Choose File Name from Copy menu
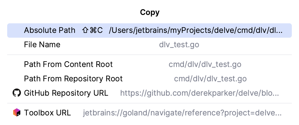The height and width of the screenshot is (125, 299). [42, 45]
